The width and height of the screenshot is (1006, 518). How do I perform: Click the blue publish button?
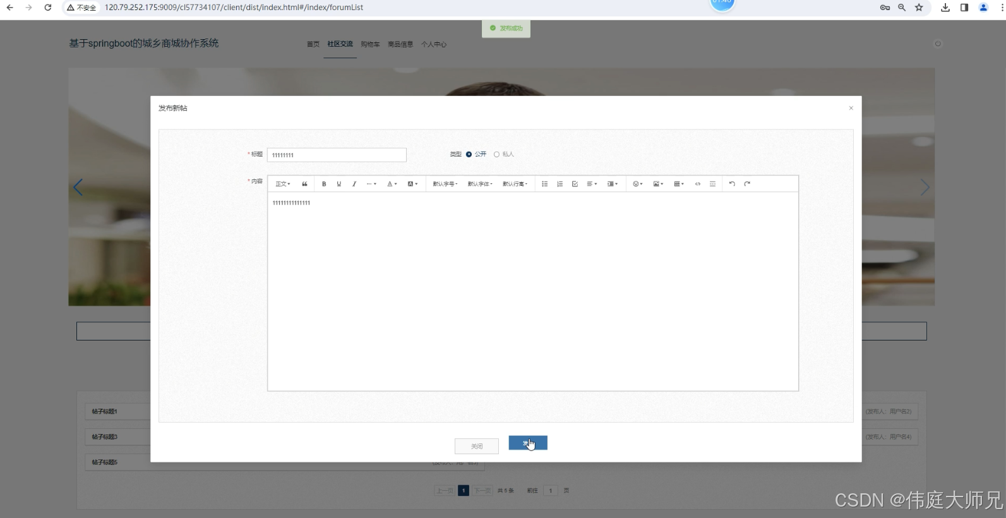click(x=528, y=443)
